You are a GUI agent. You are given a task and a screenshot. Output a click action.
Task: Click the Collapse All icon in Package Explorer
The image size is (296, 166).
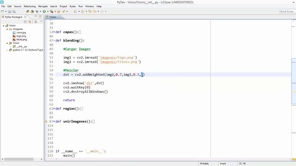tap(25, 22)
